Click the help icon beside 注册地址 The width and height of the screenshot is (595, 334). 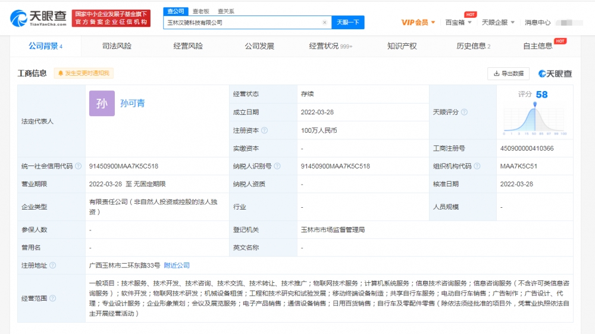(53, 266)
